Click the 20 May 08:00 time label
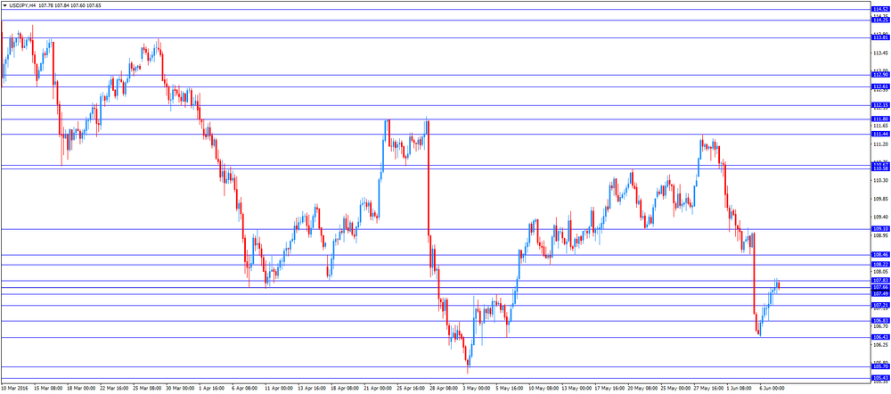891x394 pixels. coord(642,388)
